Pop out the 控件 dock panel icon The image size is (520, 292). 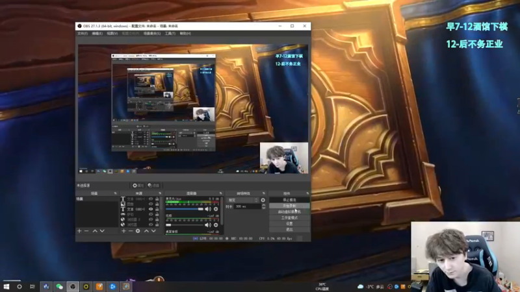[307, 193]
